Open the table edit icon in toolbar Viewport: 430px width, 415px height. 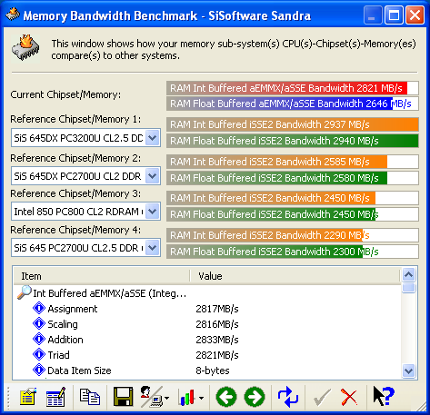pos(55,397)
